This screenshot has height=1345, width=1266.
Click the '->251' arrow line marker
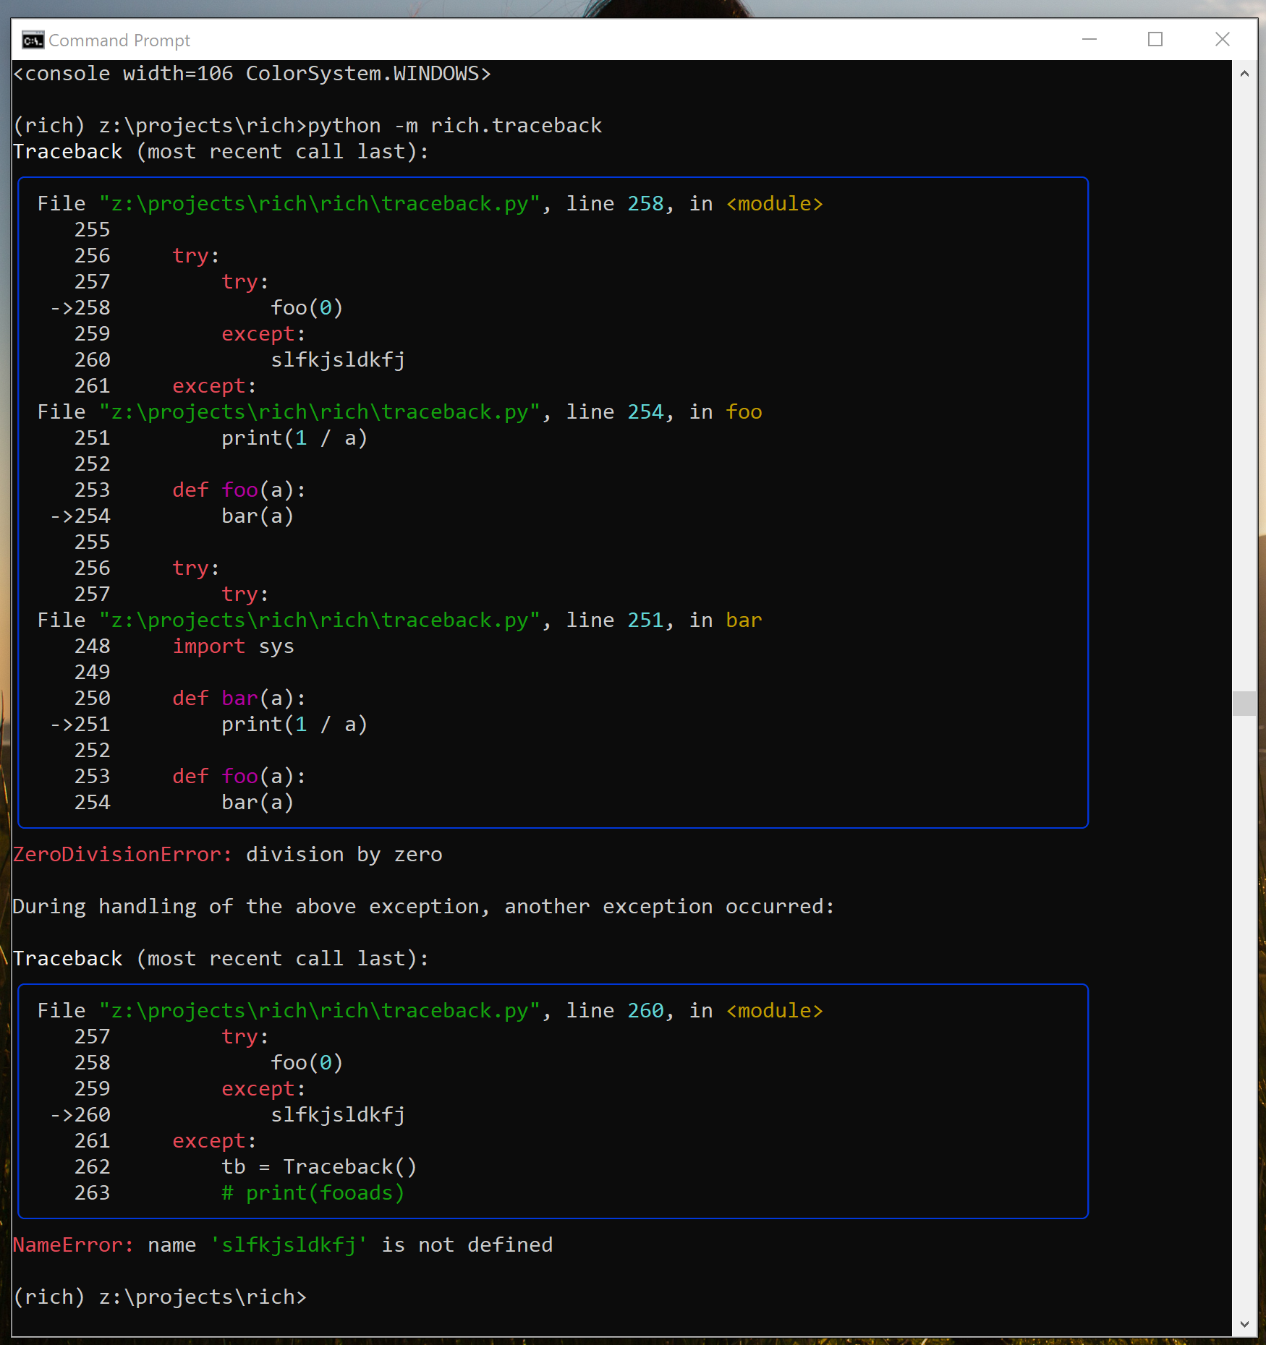[x=80, y=725]
